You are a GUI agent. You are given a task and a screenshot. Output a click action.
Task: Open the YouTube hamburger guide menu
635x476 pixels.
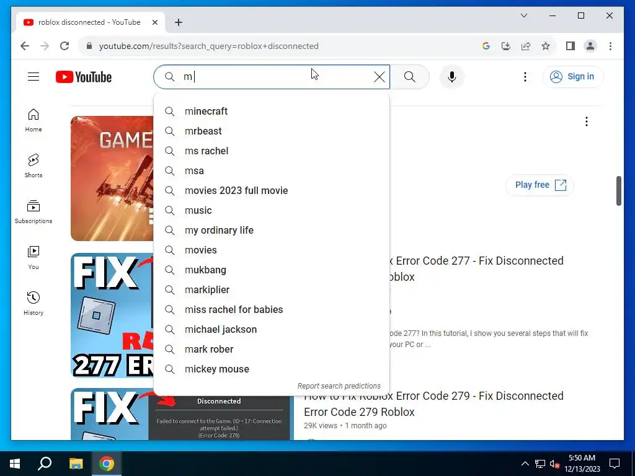33,76
